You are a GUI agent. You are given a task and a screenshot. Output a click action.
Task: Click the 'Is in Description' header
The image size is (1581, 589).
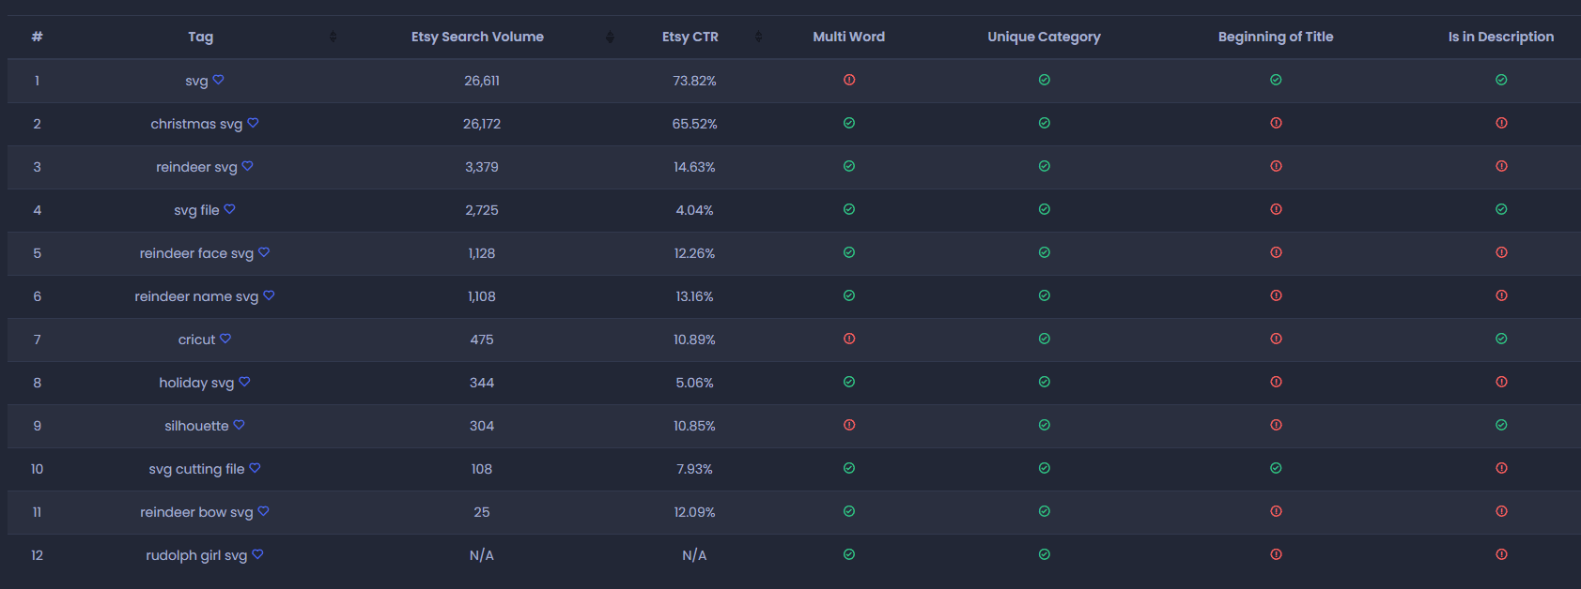point(1501,37)
